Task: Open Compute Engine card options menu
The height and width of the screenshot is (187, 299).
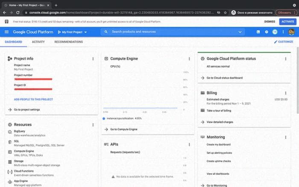Action: 189,59
